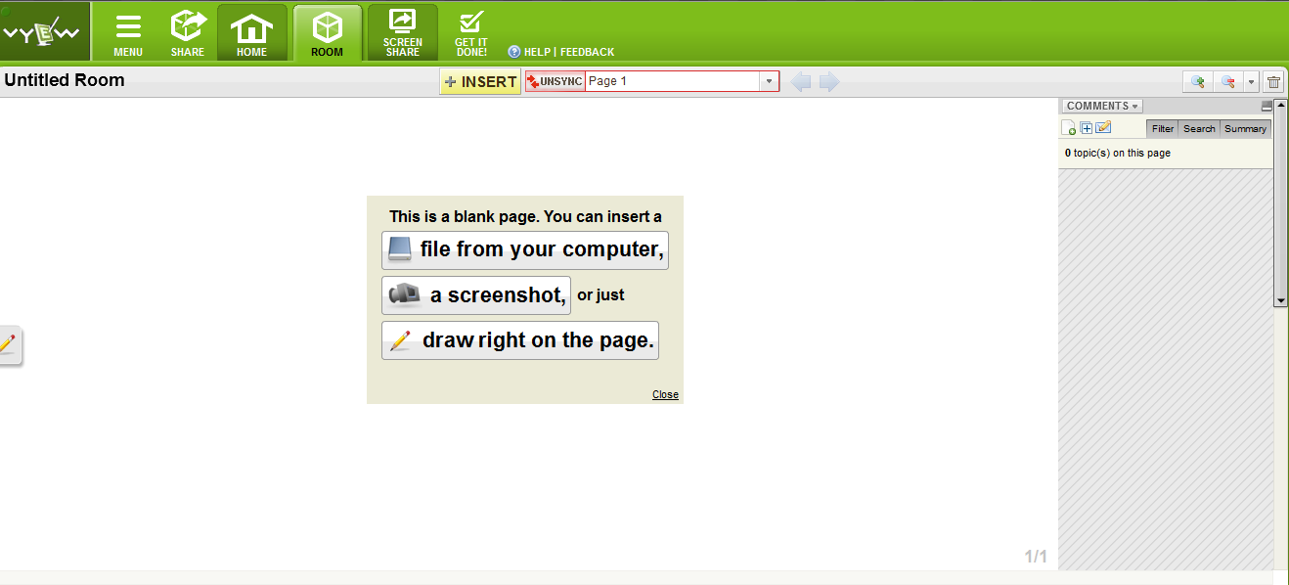This screenshot has width=1289, height=585.
Task: Switch to the Search tab
Action: pos(1199,129)
